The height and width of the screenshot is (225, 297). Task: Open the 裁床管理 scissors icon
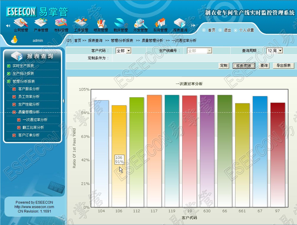pyautogui.click(x=121, y=23)
